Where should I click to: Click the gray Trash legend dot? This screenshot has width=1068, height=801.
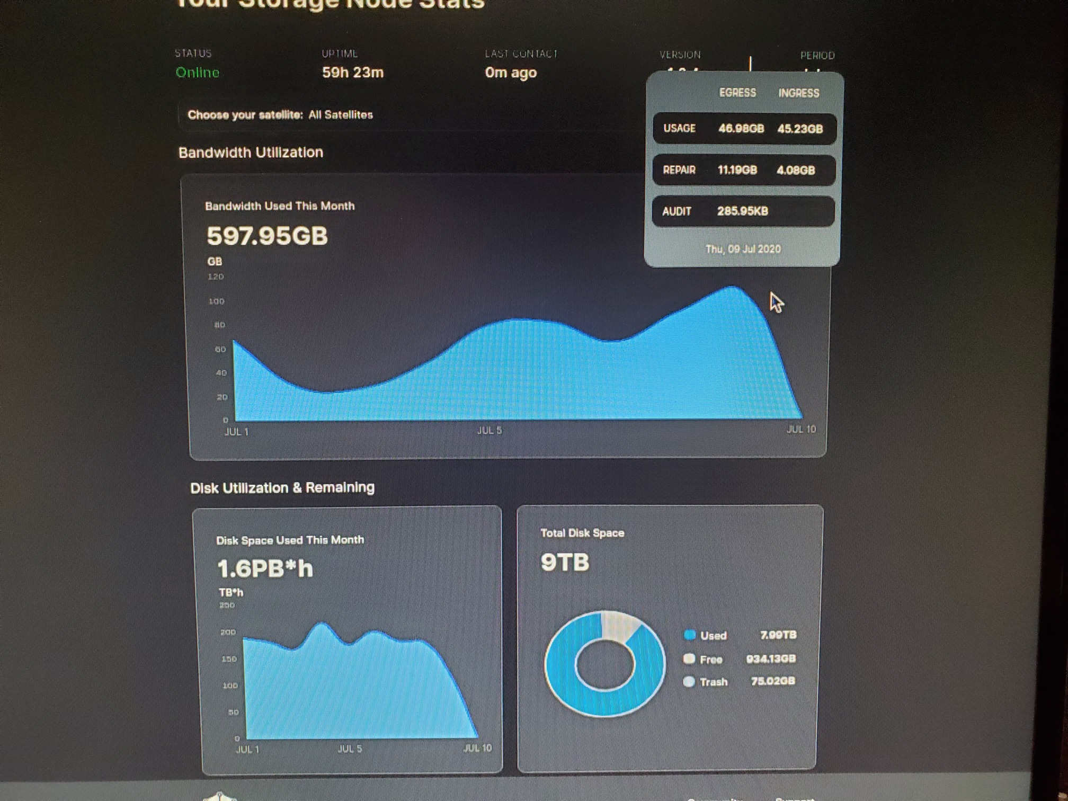(x=688, y=682)
